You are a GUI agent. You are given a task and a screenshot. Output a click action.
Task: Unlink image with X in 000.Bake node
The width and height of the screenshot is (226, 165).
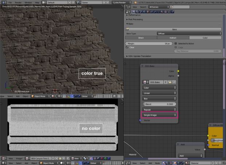[x=174, y=82]
